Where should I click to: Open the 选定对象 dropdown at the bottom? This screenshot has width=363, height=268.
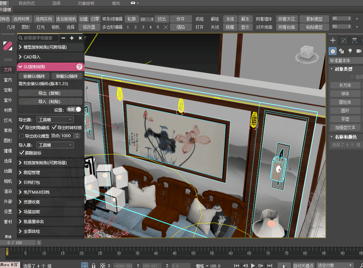(334, 265)
